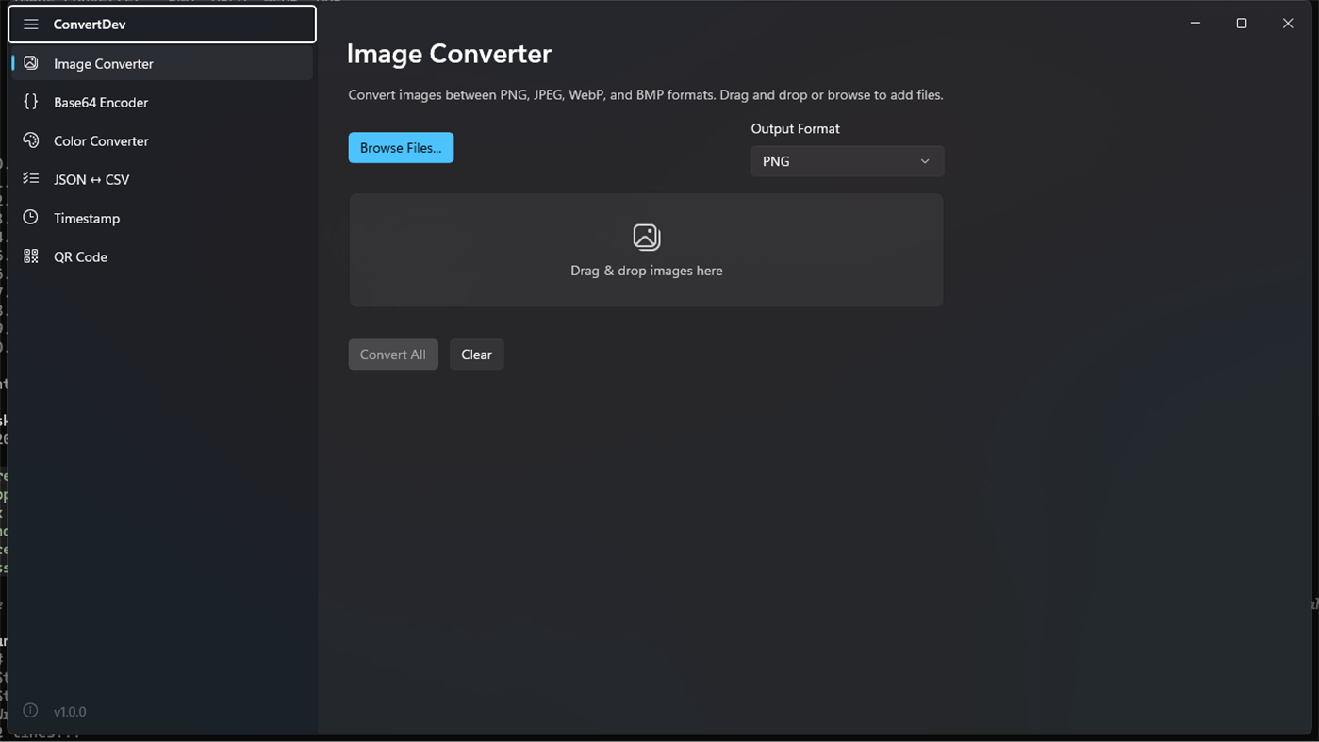Click the JSON ↔ CSV list icon
The height and width of the screenshot is (742, 1319).
31,179
